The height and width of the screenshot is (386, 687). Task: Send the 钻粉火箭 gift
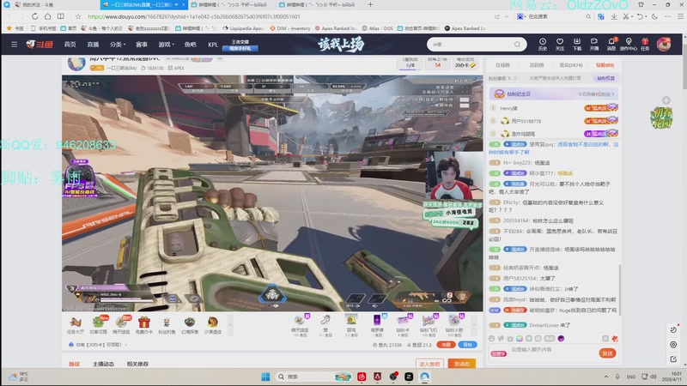[454, 326]
